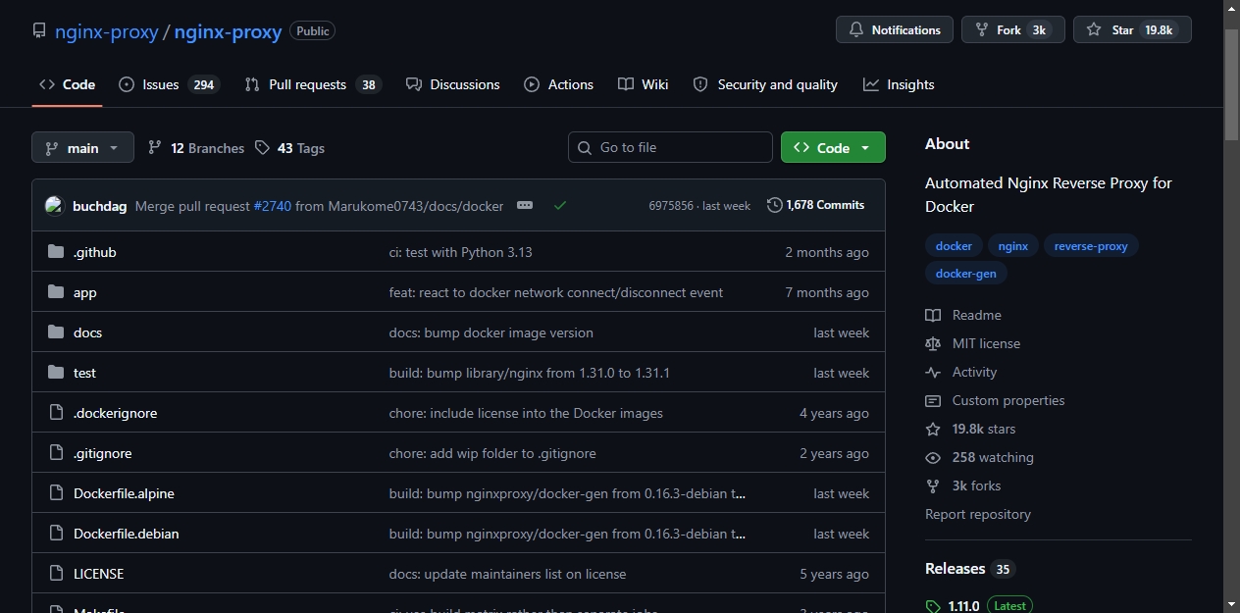This screenshot has height=613, width=1240.
Task: Select the nginx topic tag
Action: tap(1013, 246)
